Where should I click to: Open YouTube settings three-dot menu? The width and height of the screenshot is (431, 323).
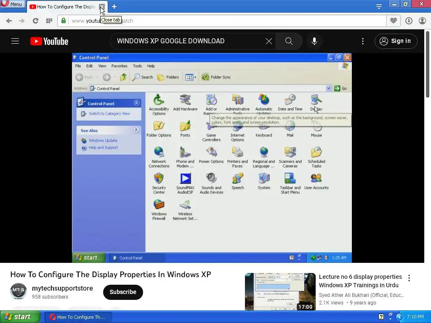pyautogui.click(x=363, y=41)
